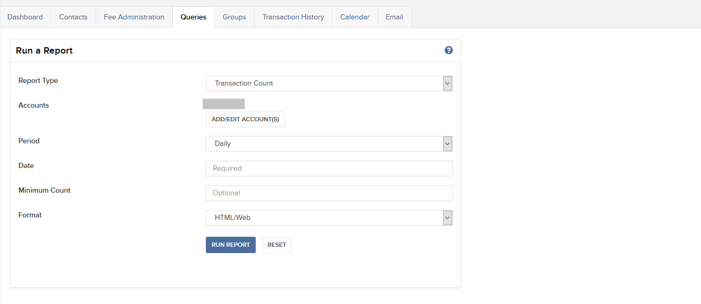
Task: Open the Contacts tab
Action: (73, 17)
